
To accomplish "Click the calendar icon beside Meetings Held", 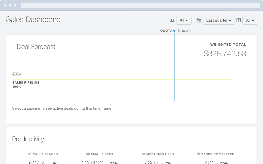I will pos(143,154).
